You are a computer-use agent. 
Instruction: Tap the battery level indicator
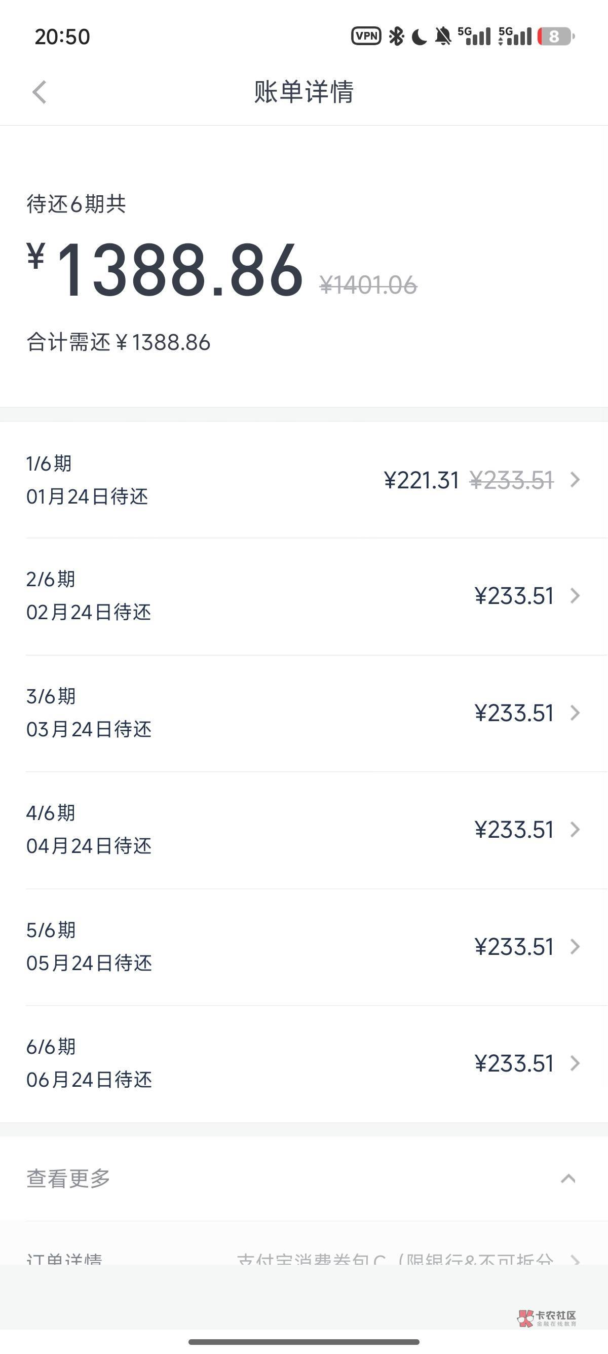pos(555,37)
